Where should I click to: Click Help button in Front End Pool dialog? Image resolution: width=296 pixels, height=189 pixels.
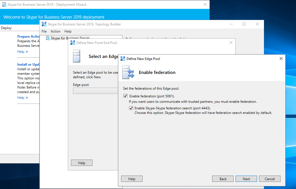82,163
